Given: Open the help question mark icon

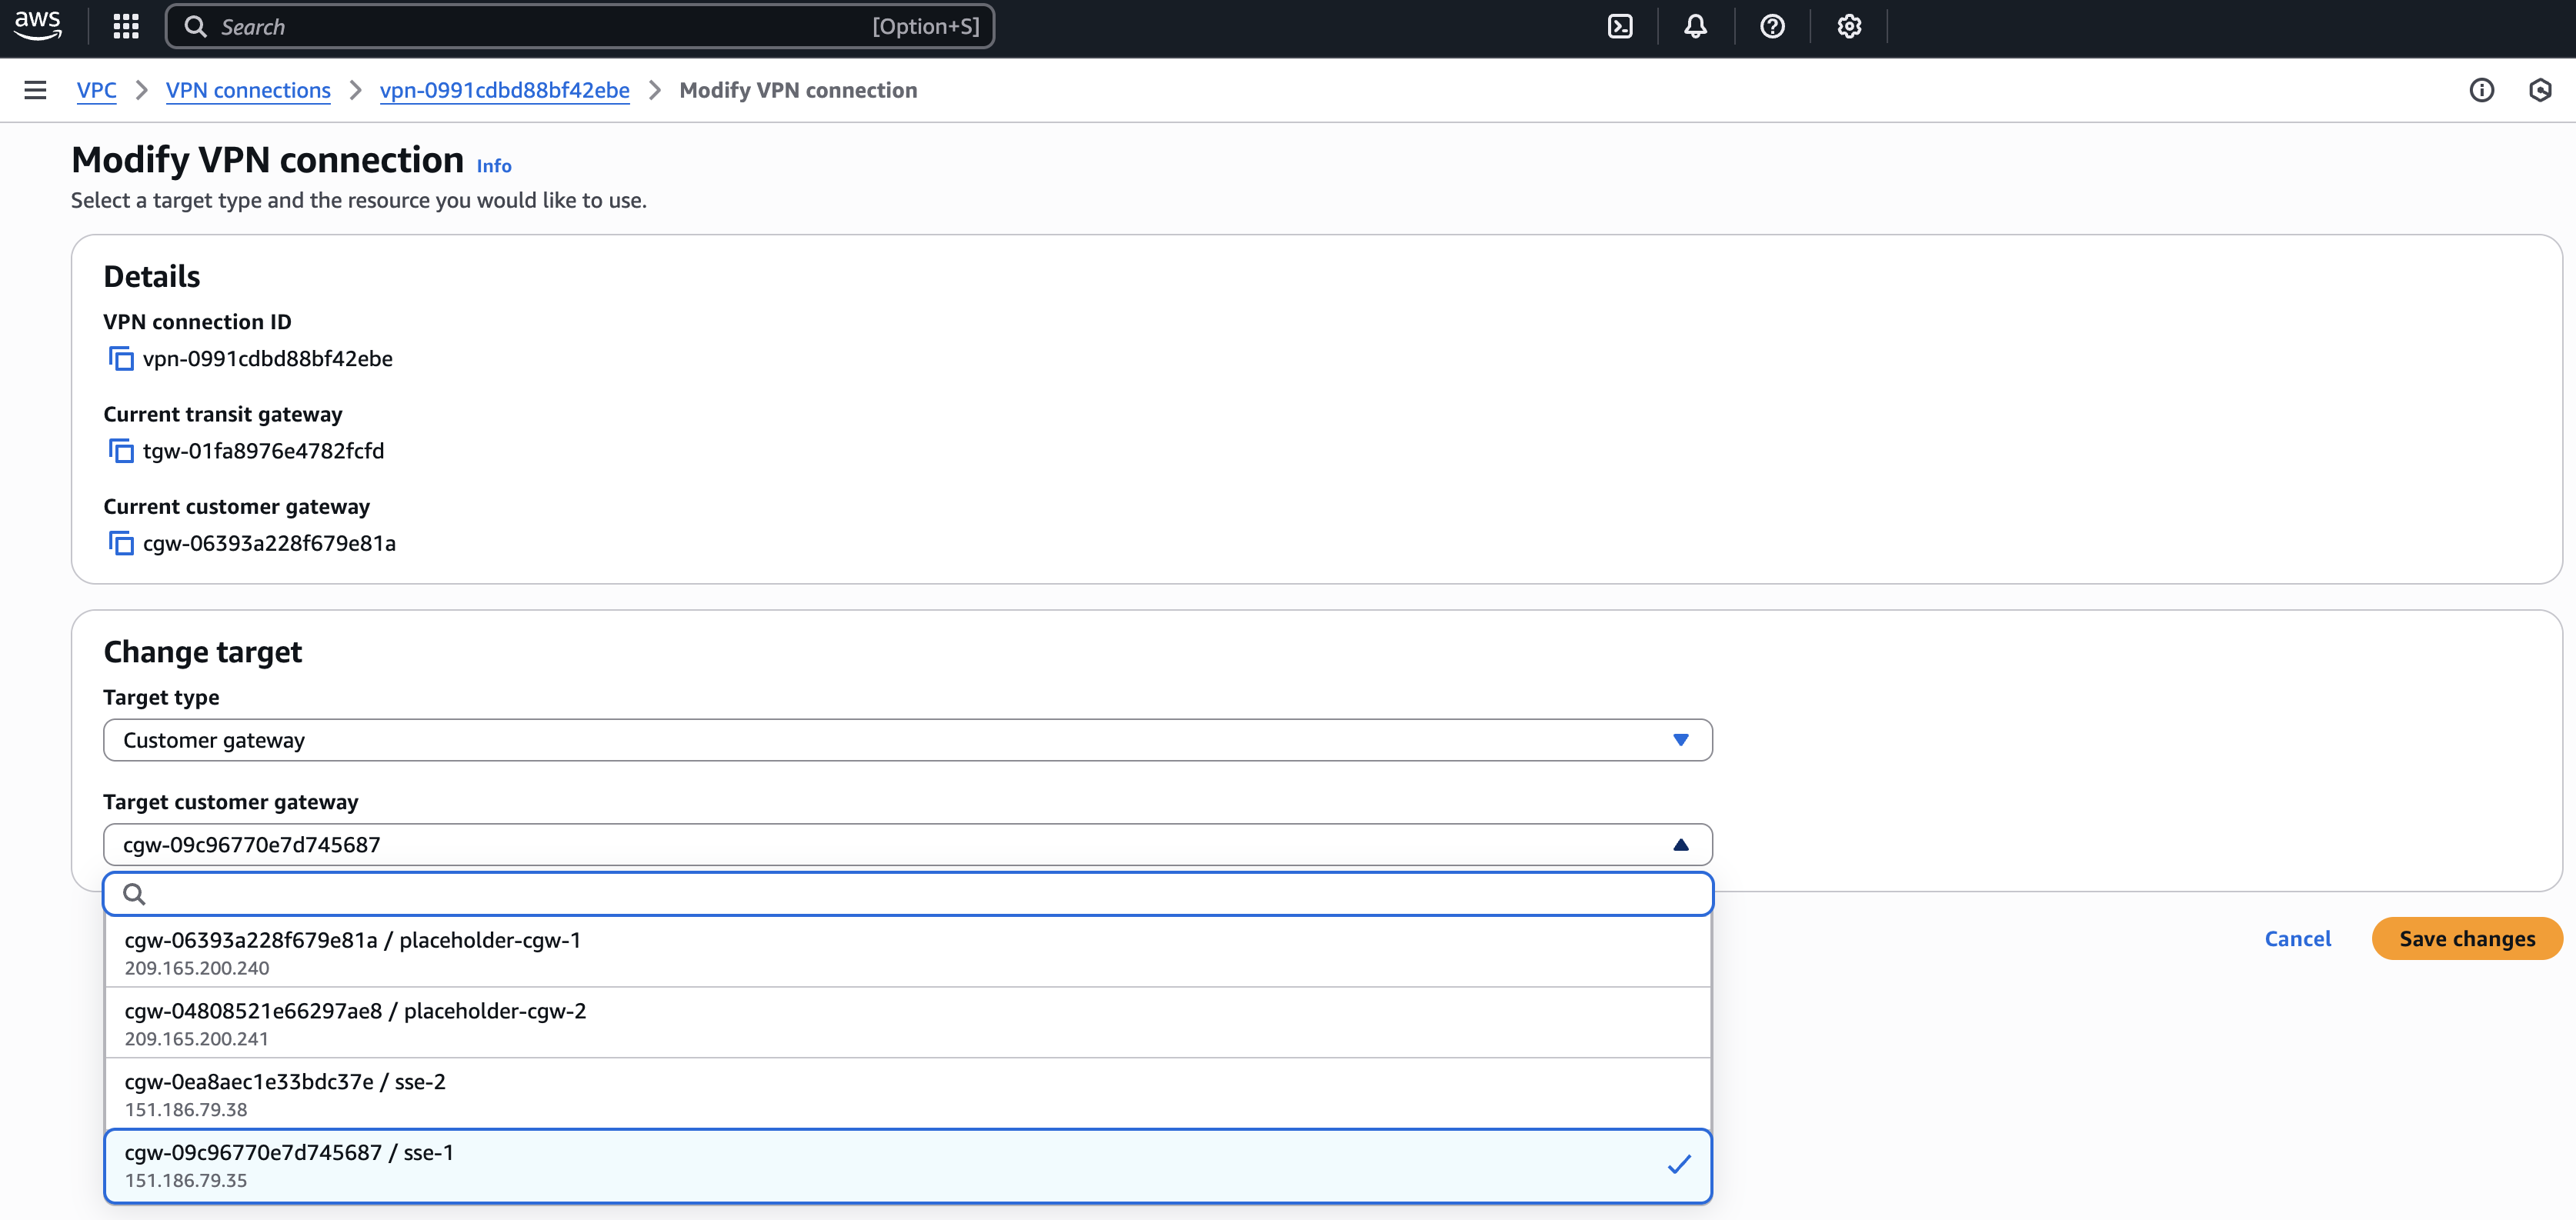Looking at the screenshot, I should (1772, 27).
